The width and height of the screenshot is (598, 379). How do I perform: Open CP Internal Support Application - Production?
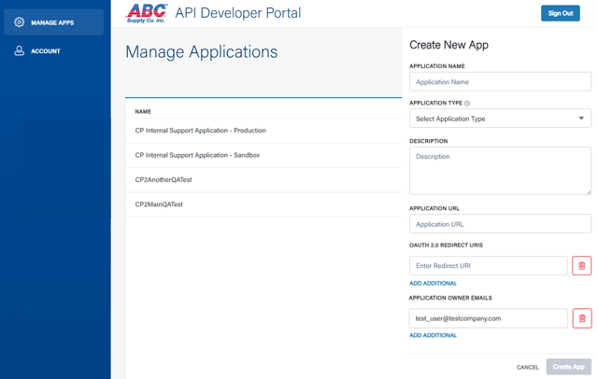pyautogui.click(x=200, y=131)
